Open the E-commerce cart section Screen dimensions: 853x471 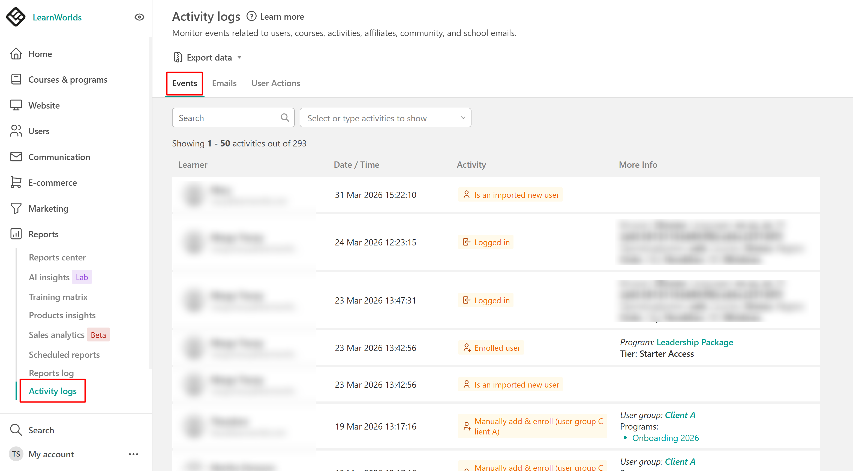coord(52,182)
